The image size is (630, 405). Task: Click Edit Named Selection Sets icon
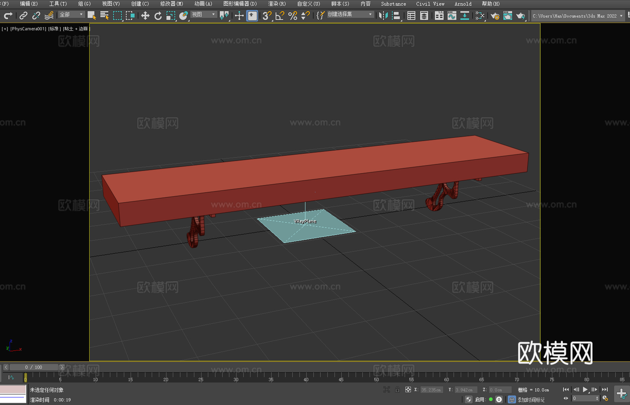tap(320, 16)
